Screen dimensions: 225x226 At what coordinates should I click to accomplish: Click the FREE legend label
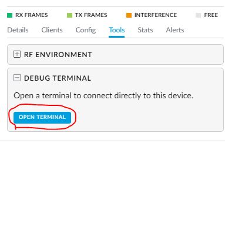[211, 15]
